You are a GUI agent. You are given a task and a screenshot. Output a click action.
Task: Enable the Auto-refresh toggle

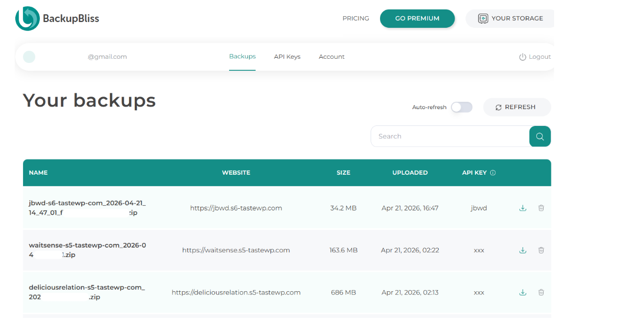point(461,107)
